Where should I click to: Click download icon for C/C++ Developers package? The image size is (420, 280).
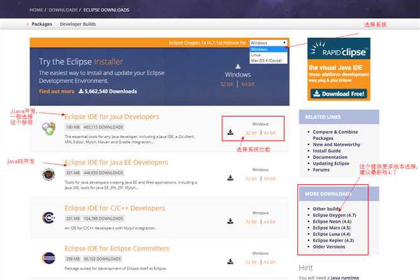230,221
